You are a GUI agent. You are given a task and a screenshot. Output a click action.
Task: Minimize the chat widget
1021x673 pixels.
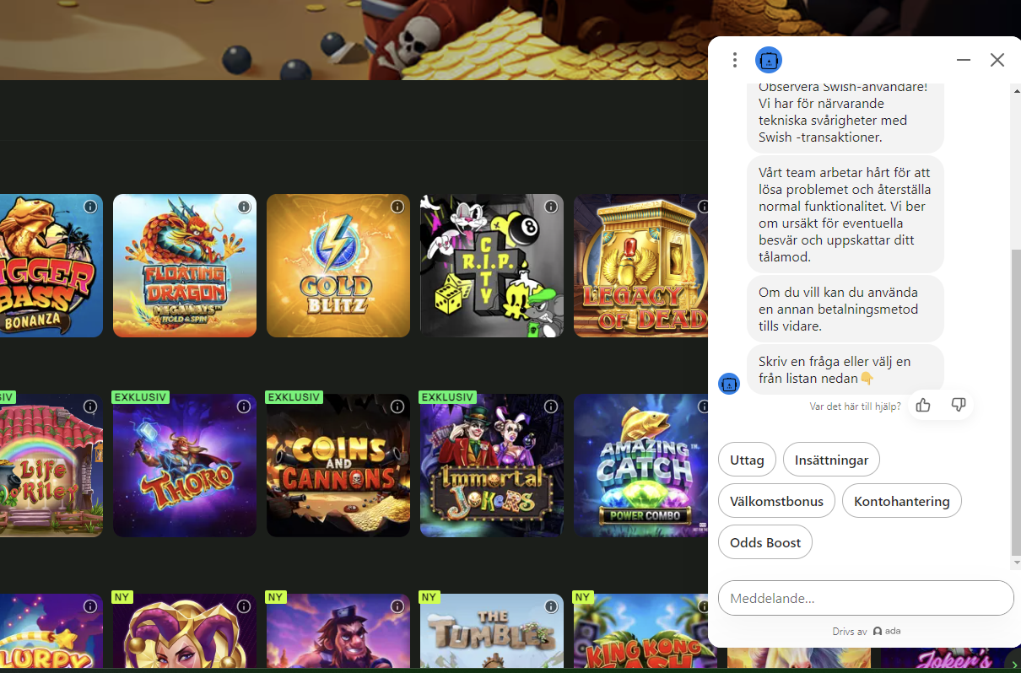[x=964, y=60]
